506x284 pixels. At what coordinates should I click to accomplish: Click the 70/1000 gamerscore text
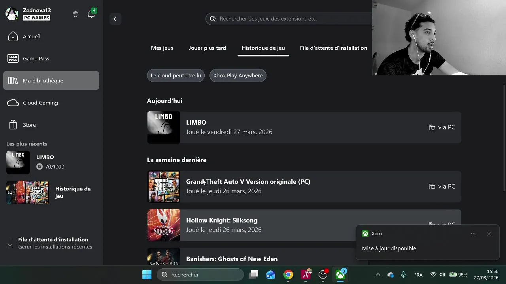[55, 167]
